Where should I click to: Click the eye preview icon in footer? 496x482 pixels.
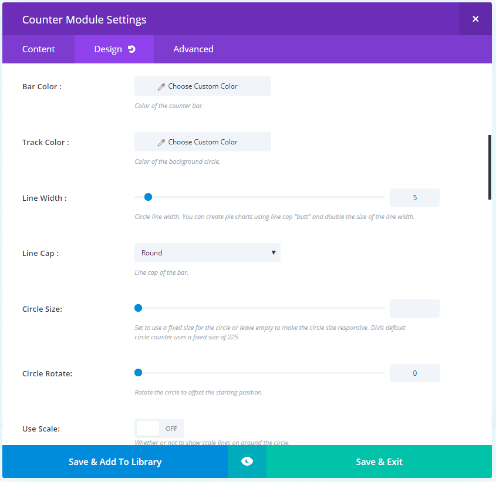pyautogui.click(x=247, y=461)
